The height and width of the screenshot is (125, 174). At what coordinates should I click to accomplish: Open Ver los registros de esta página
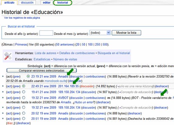22,18
